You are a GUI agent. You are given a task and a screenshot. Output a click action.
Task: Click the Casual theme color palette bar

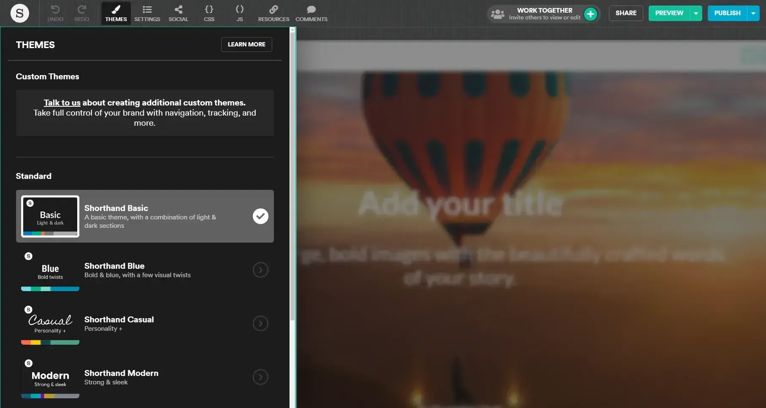[x=50, y=343]
